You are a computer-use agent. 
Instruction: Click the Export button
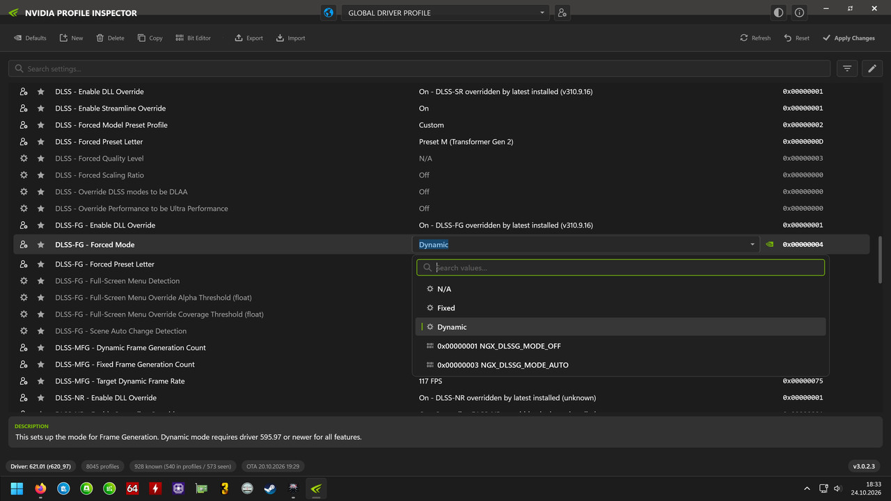(249, 38)
